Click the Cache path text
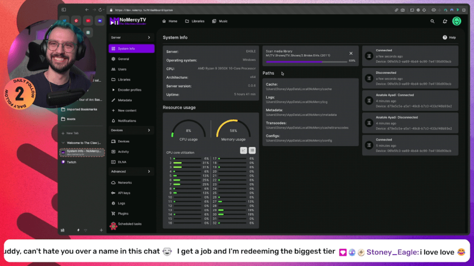474x266 pixels. click(x=299, y=89)
